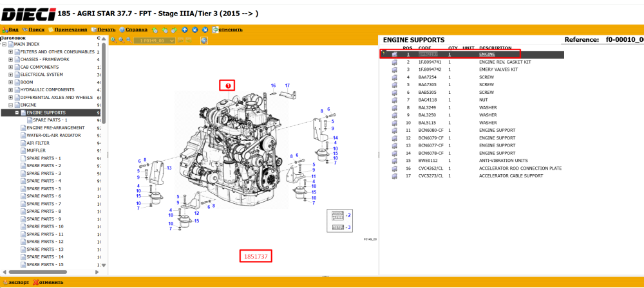Click the next drawing icon beside dropdown

click(189, 40)
